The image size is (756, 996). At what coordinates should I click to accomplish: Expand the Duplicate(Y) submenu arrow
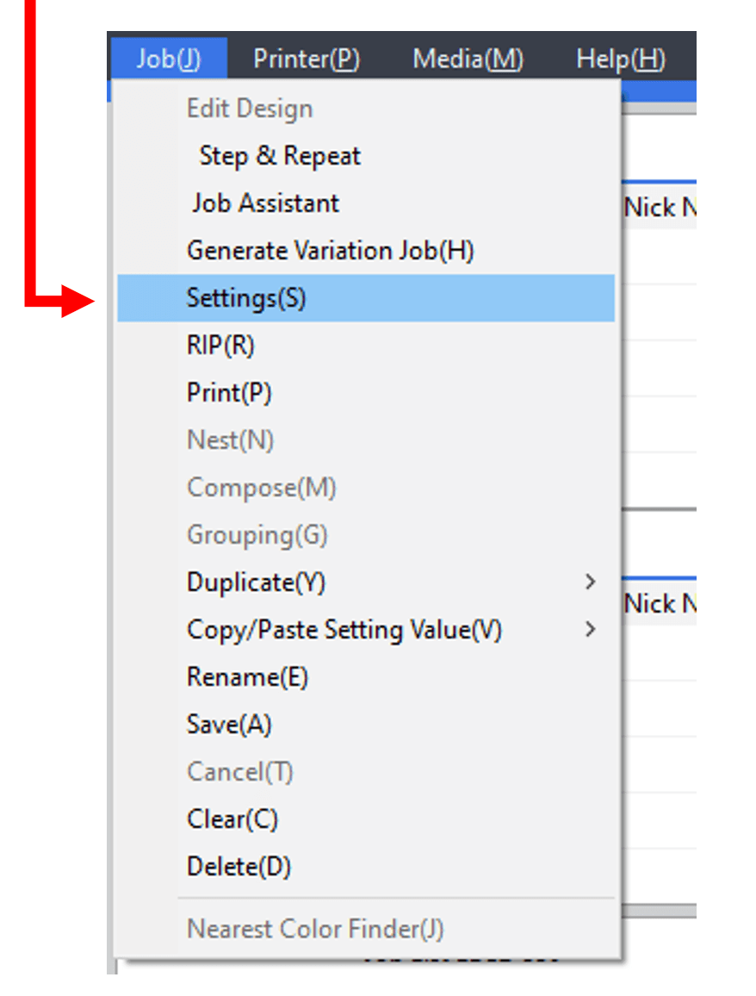[591, 582]
